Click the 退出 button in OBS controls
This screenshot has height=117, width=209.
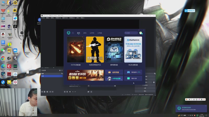pos(145,91)
